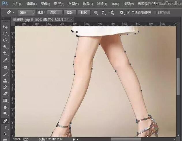Select the Magic Wand tool
This screenshot has width=182, height=141.
[x=5, y=47]
